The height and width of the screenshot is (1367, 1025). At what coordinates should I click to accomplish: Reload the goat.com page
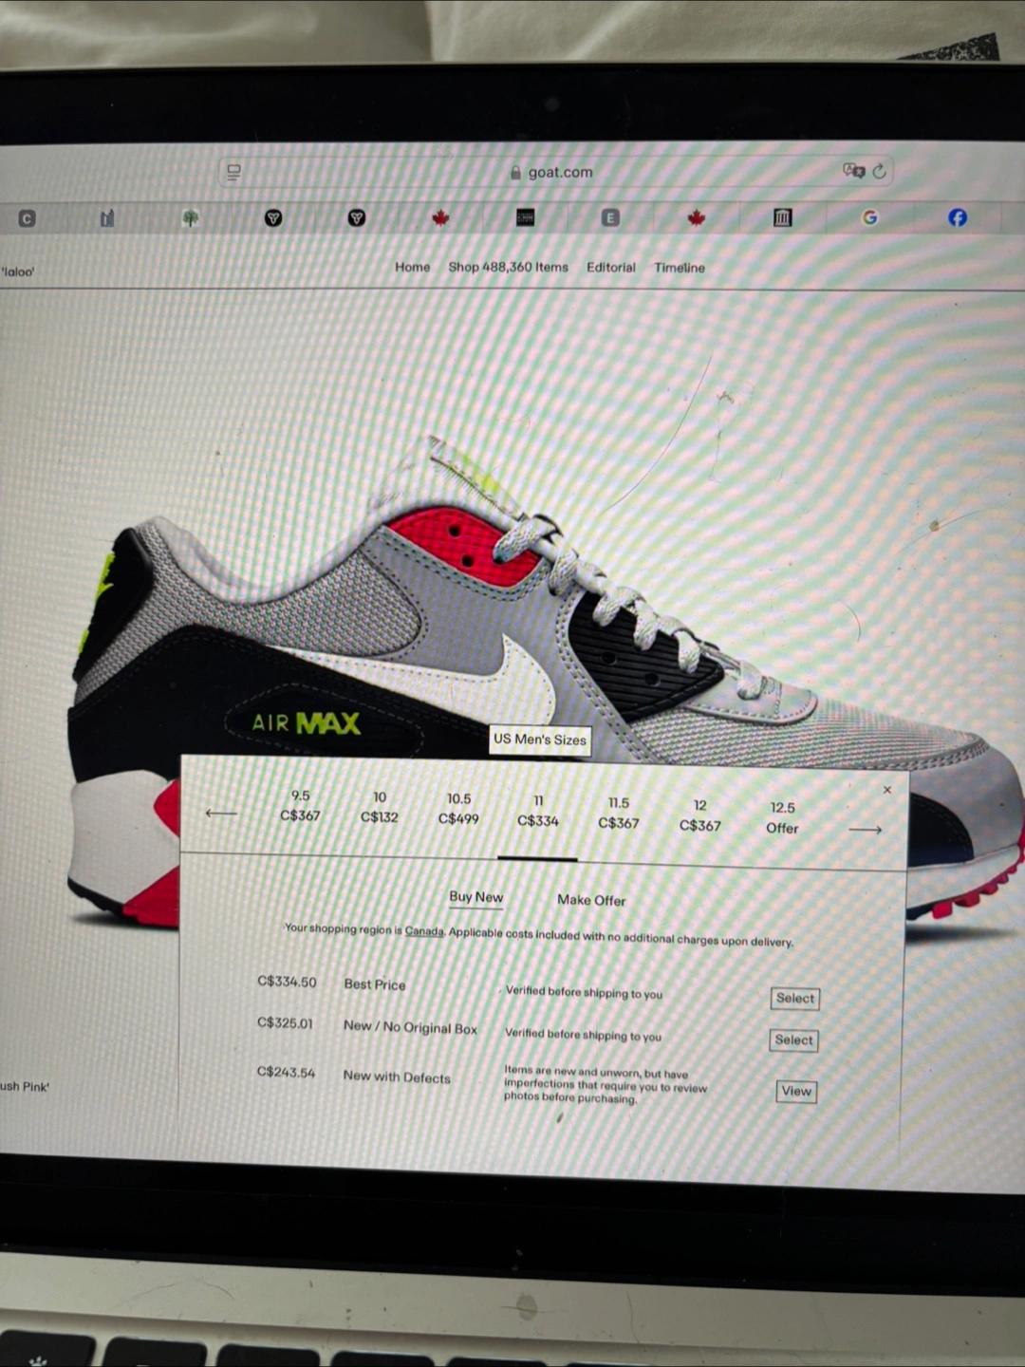click(880, 171)
